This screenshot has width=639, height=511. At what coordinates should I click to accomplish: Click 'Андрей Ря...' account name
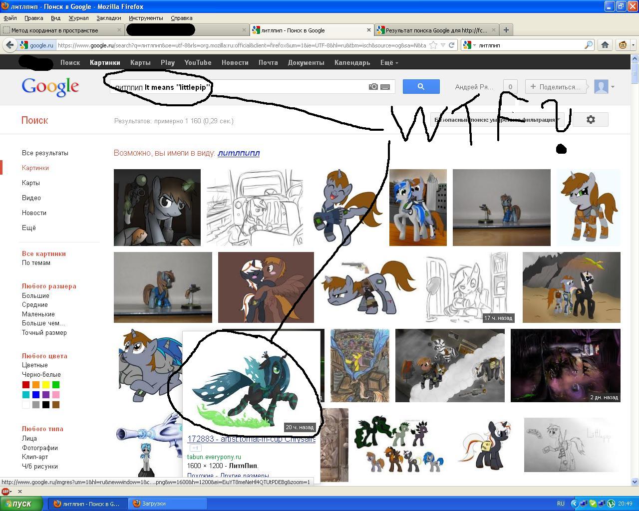pos(474,87)
